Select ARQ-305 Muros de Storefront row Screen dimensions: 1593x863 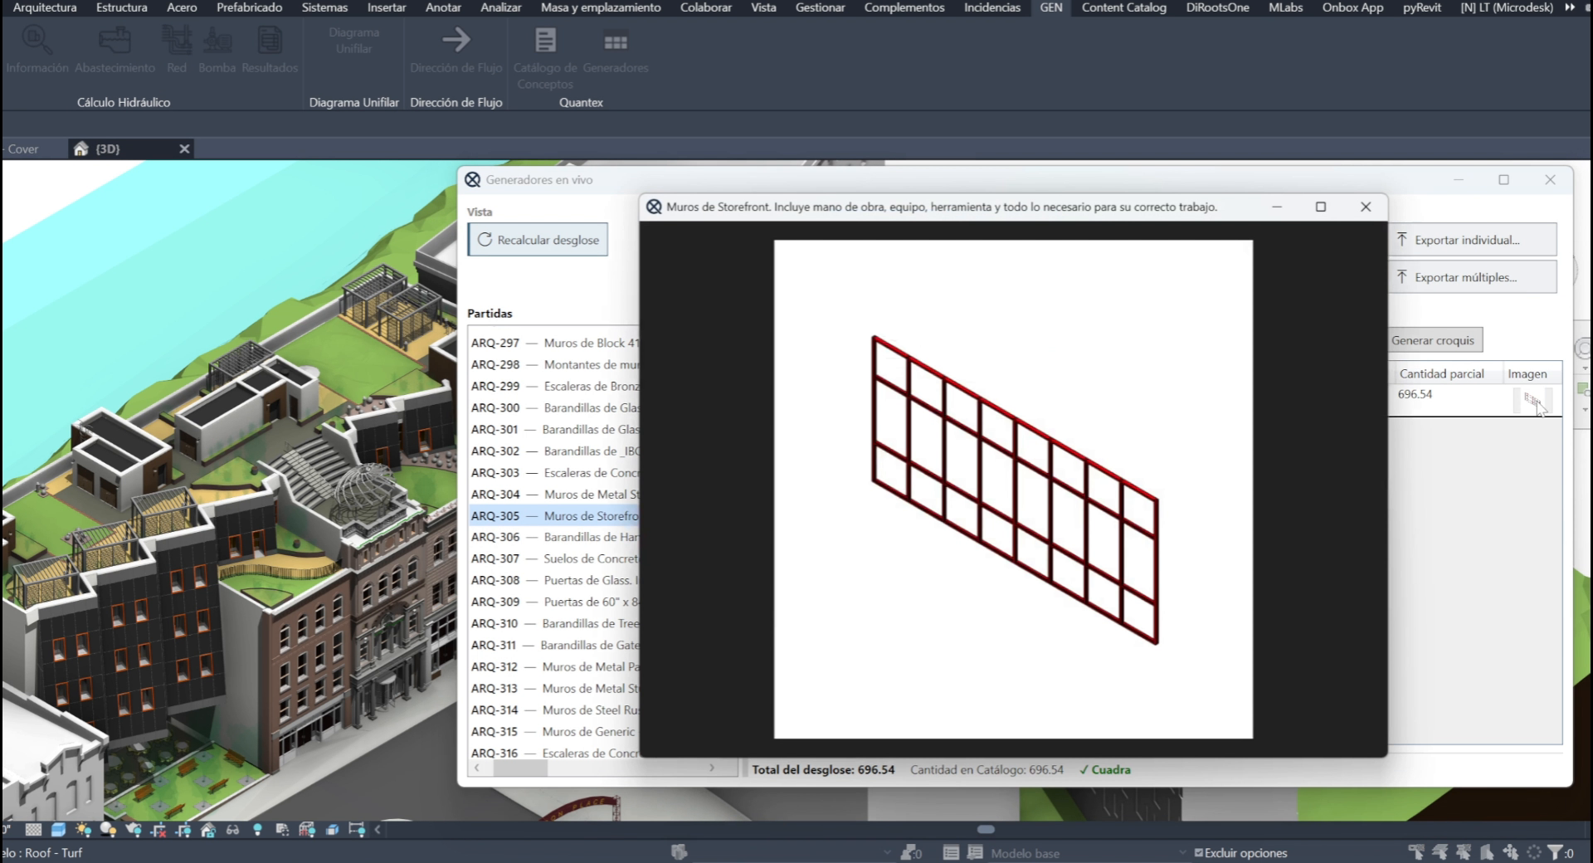click(x=554, y=515)
